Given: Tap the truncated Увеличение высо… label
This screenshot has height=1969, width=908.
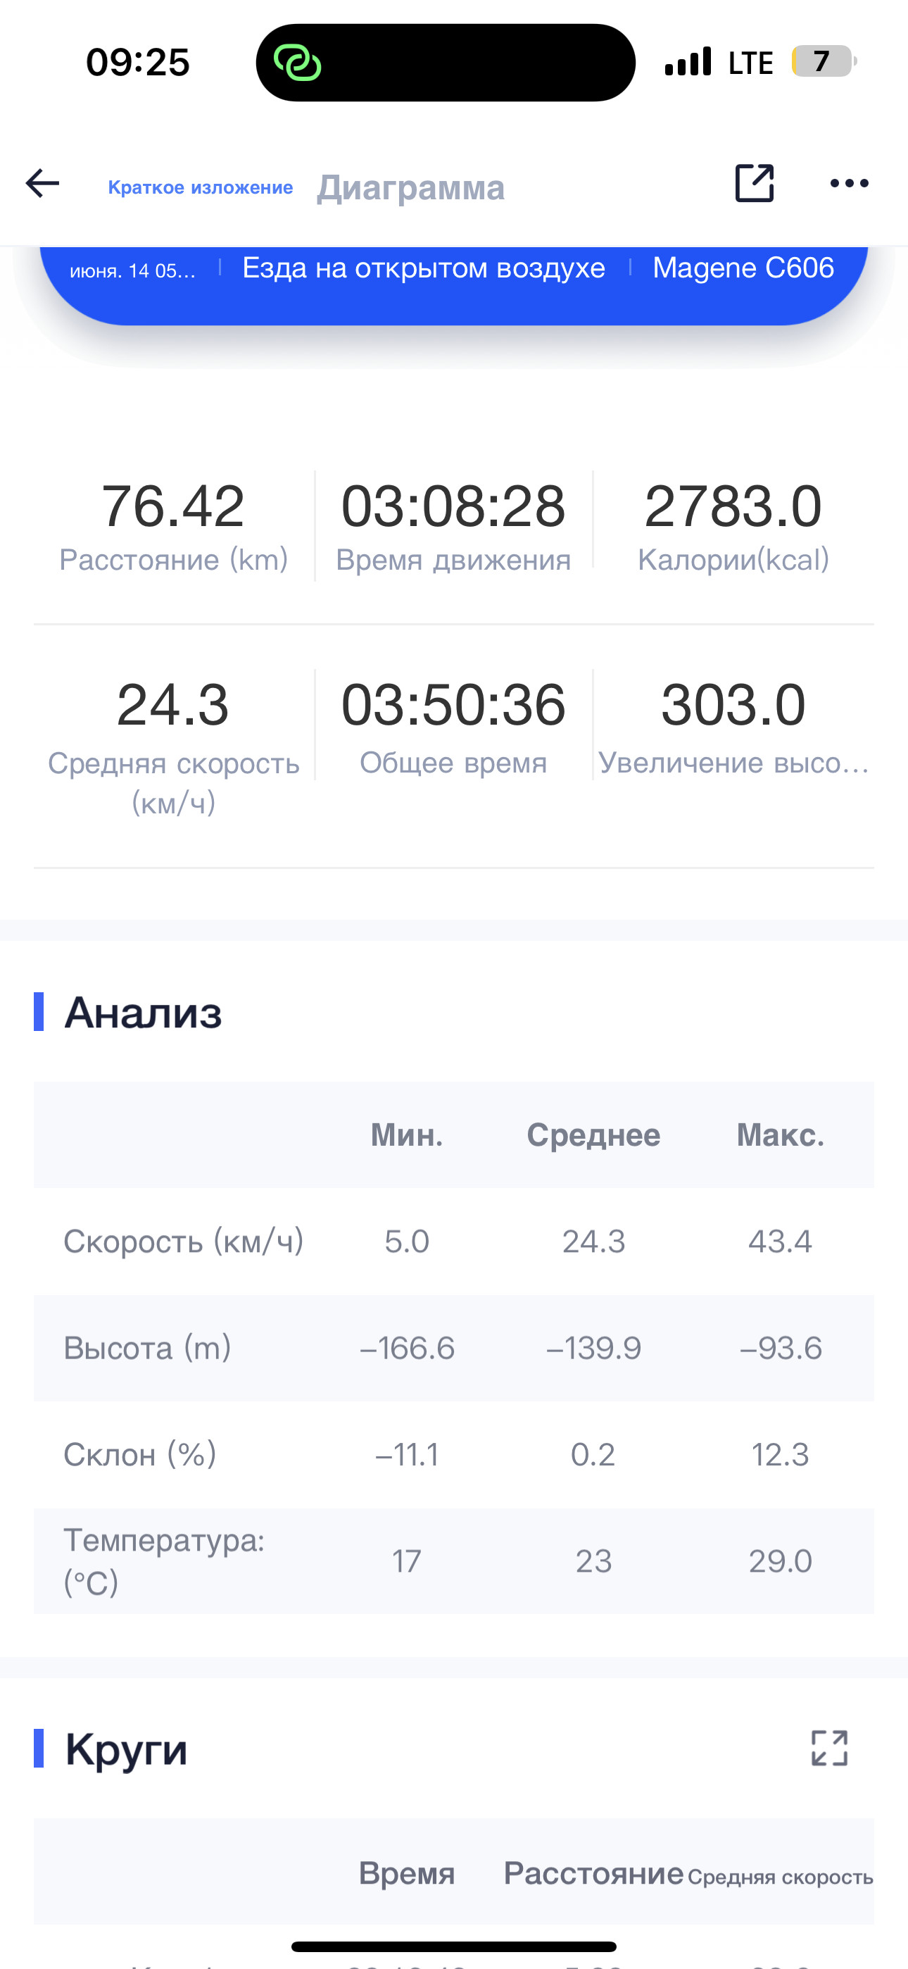Looking at the screenshot, I should point(733,763).
